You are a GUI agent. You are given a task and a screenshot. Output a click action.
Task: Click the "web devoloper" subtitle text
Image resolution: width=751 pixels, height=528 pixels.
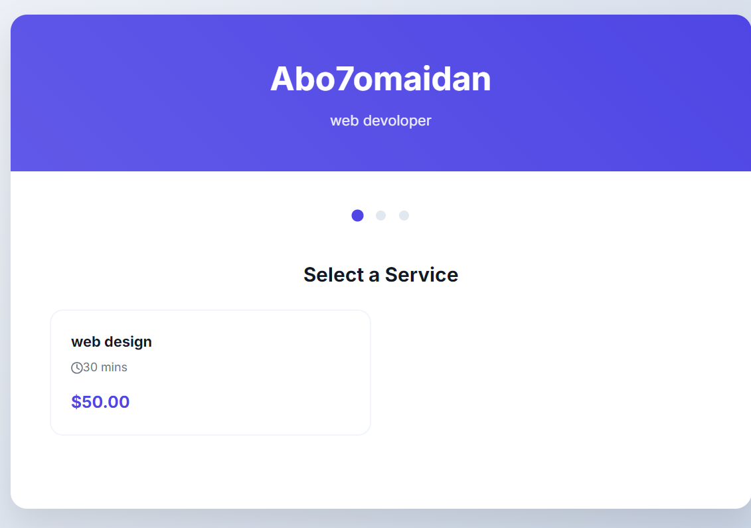[380, 121]
